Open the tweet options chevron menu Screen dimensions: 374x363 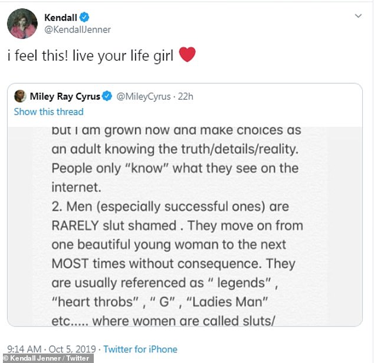tap(358, 16)
